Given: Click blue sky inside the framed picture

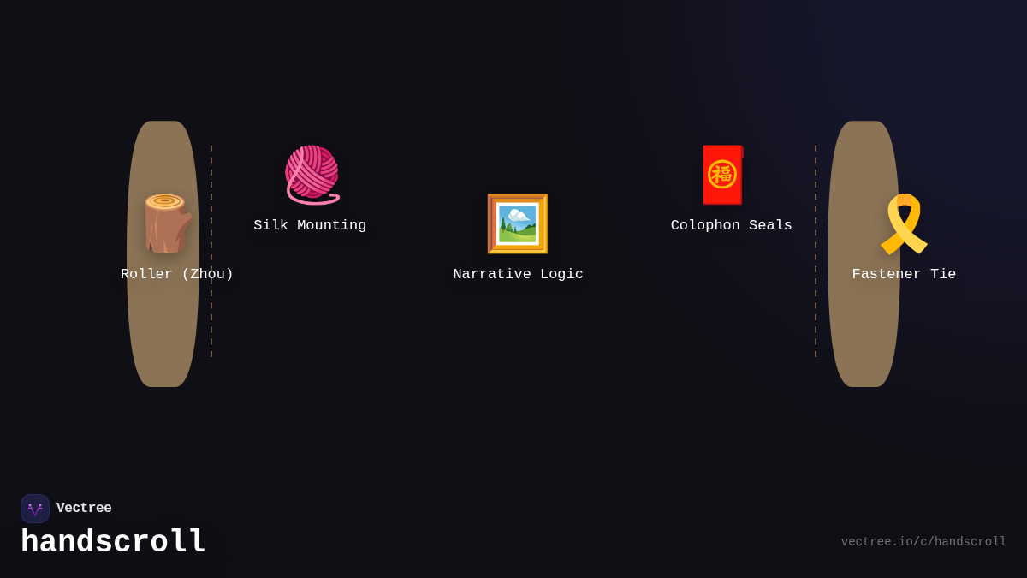Looking at the screenshot, I should [527, 212].
